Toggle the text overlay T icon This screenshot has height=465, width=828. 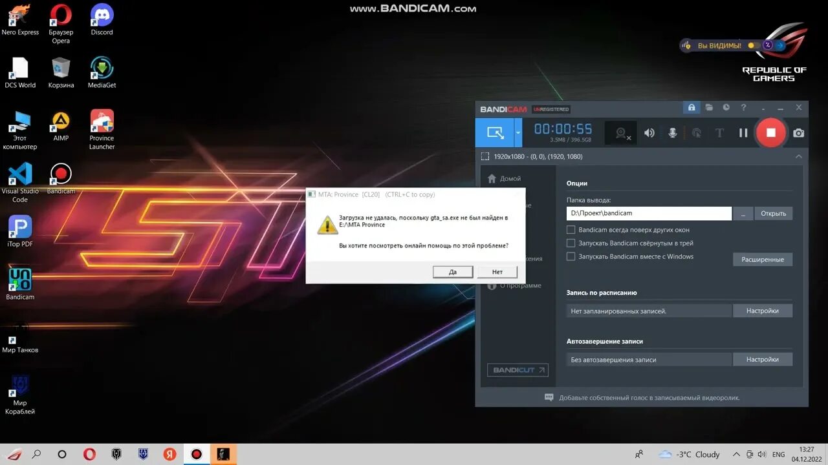point(719,133)
